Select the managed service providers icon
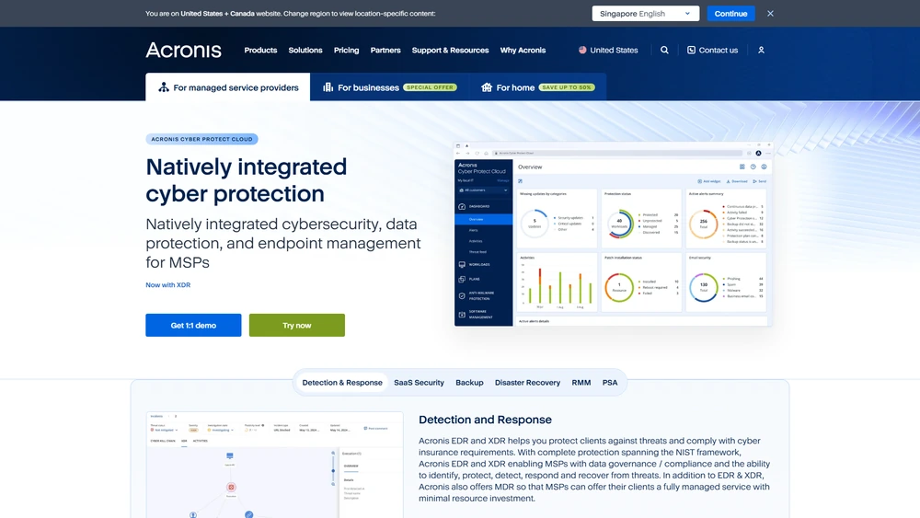920x518 pixels. 164,86
